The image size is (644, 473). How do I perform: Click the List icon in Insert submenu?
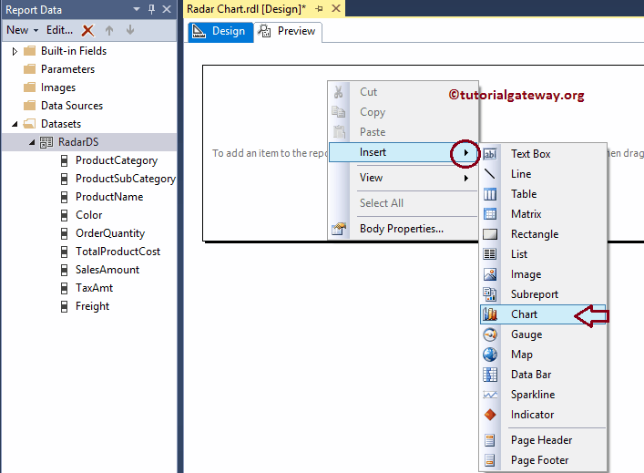point(489,254)
